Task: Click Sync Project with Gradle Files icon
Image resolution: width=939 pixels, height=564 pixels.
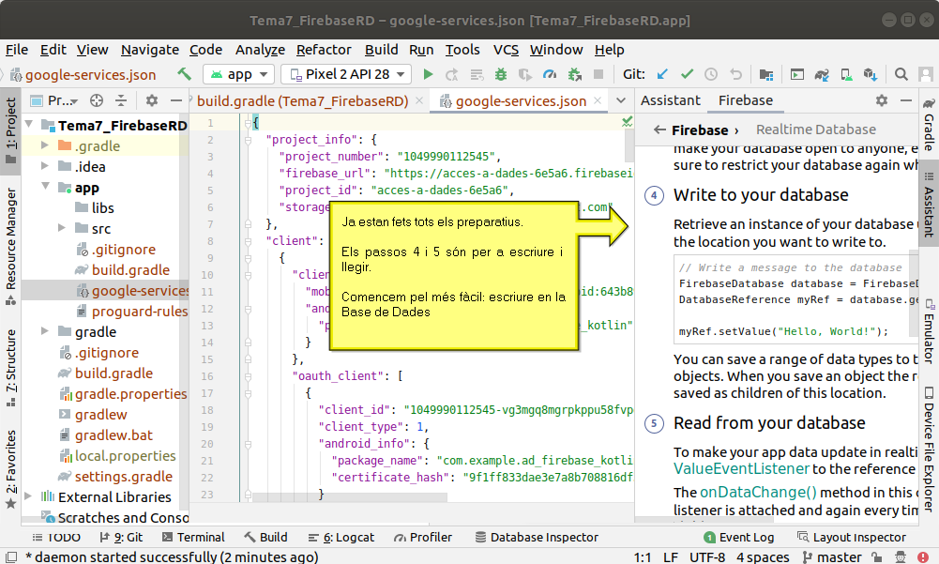Action: click(822, 74)
